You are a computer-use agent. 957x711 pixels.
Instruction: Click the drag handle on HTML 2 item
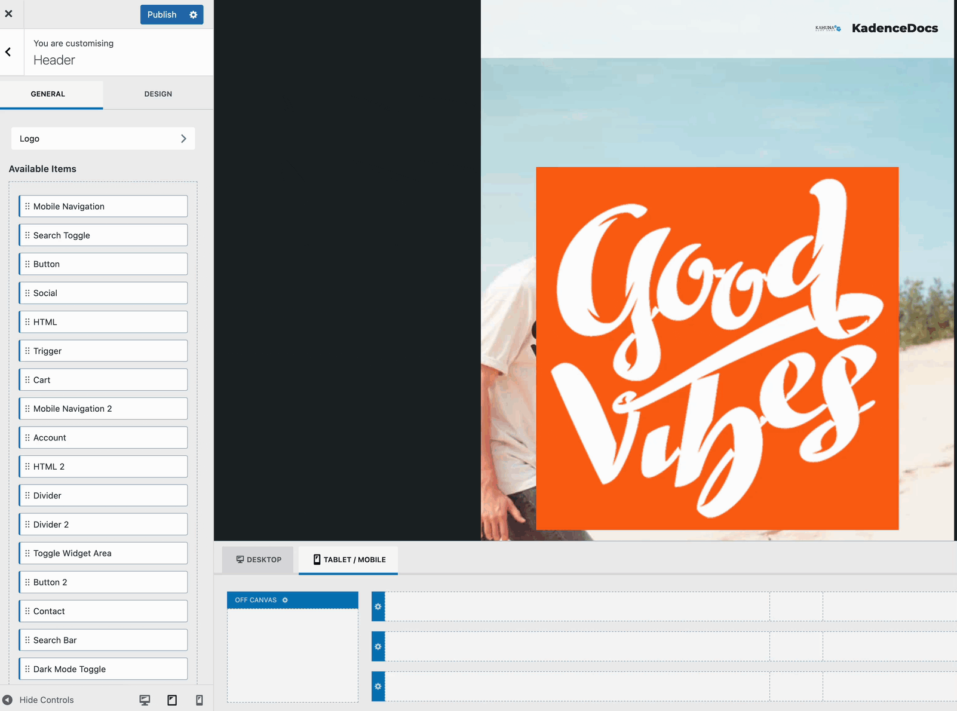(x=27, y=466)
